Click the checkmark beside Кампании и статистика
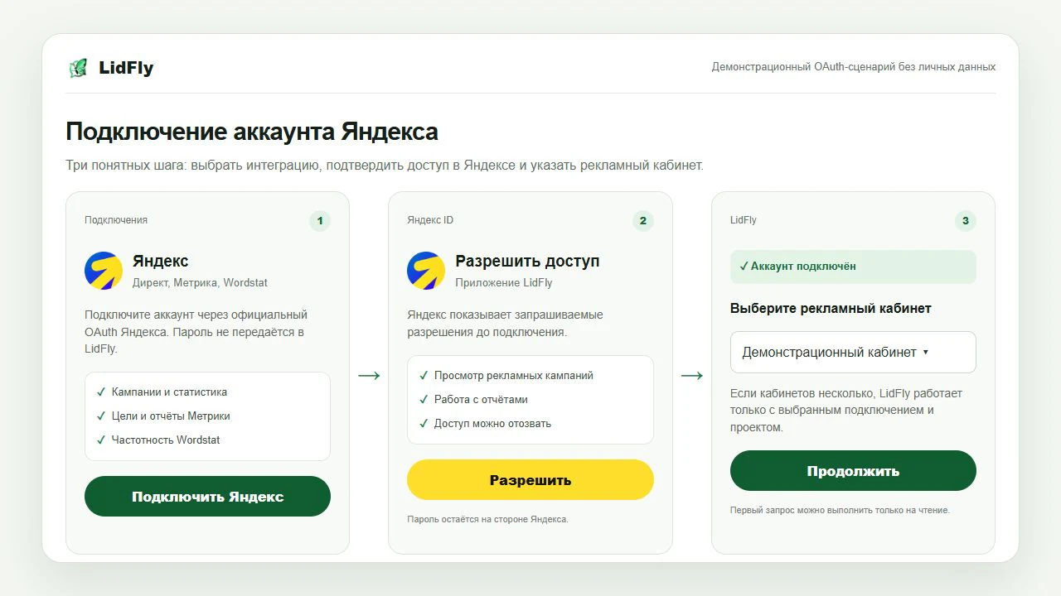The image size is (1061, 596). coord(101,392)
